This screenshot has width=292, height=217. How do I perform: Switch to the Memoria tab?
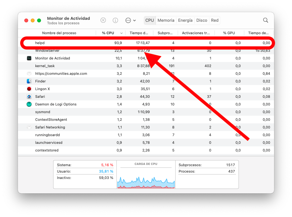point(166,20)
